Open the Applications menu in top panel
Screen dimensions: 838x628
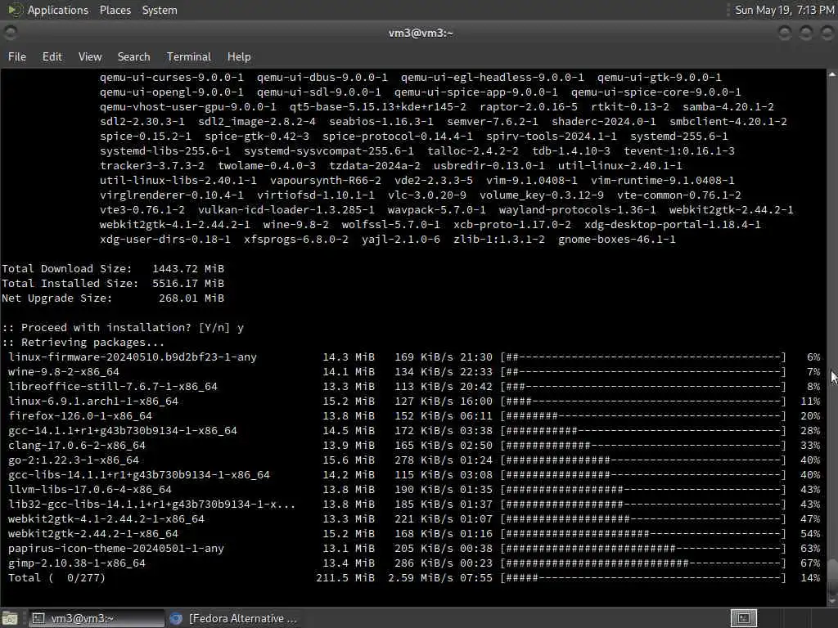tap(58, 10)
